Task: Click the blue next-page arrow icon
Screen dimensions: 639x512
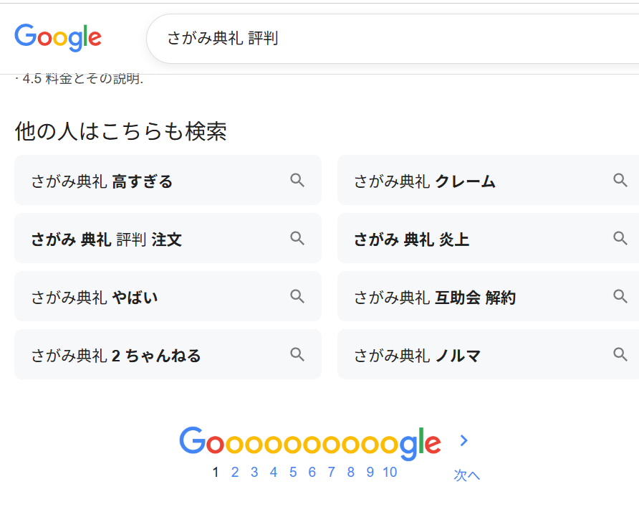Action: click(464, 440)
